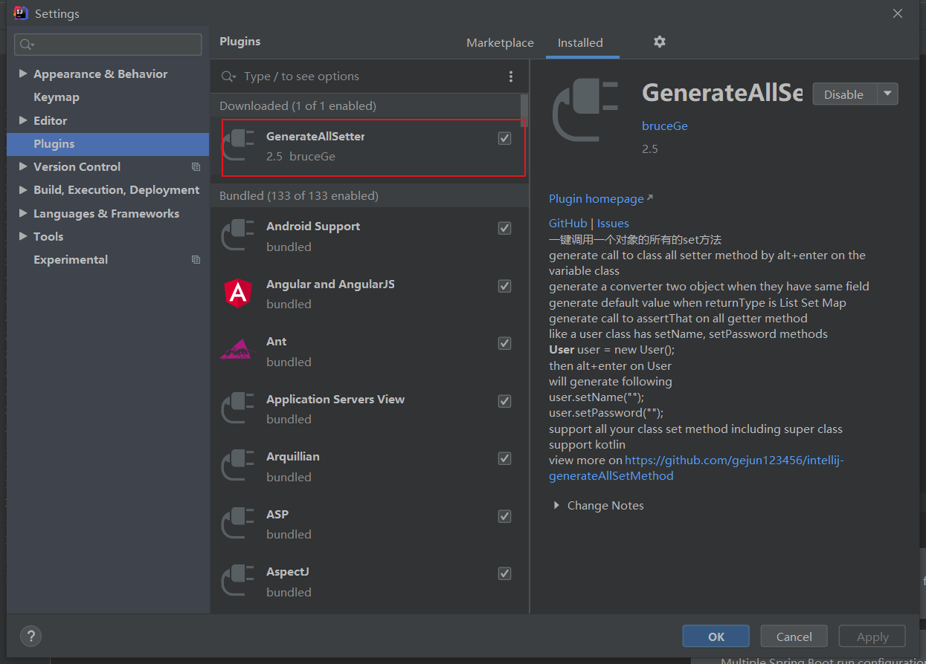Expand the Tools tree node

tap(23, 236)
